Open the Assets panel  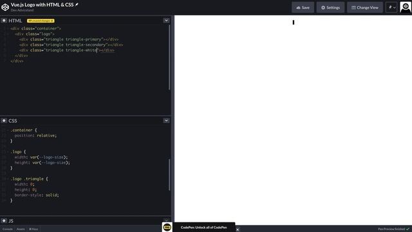pyautogui.click(x=21, y=229)
